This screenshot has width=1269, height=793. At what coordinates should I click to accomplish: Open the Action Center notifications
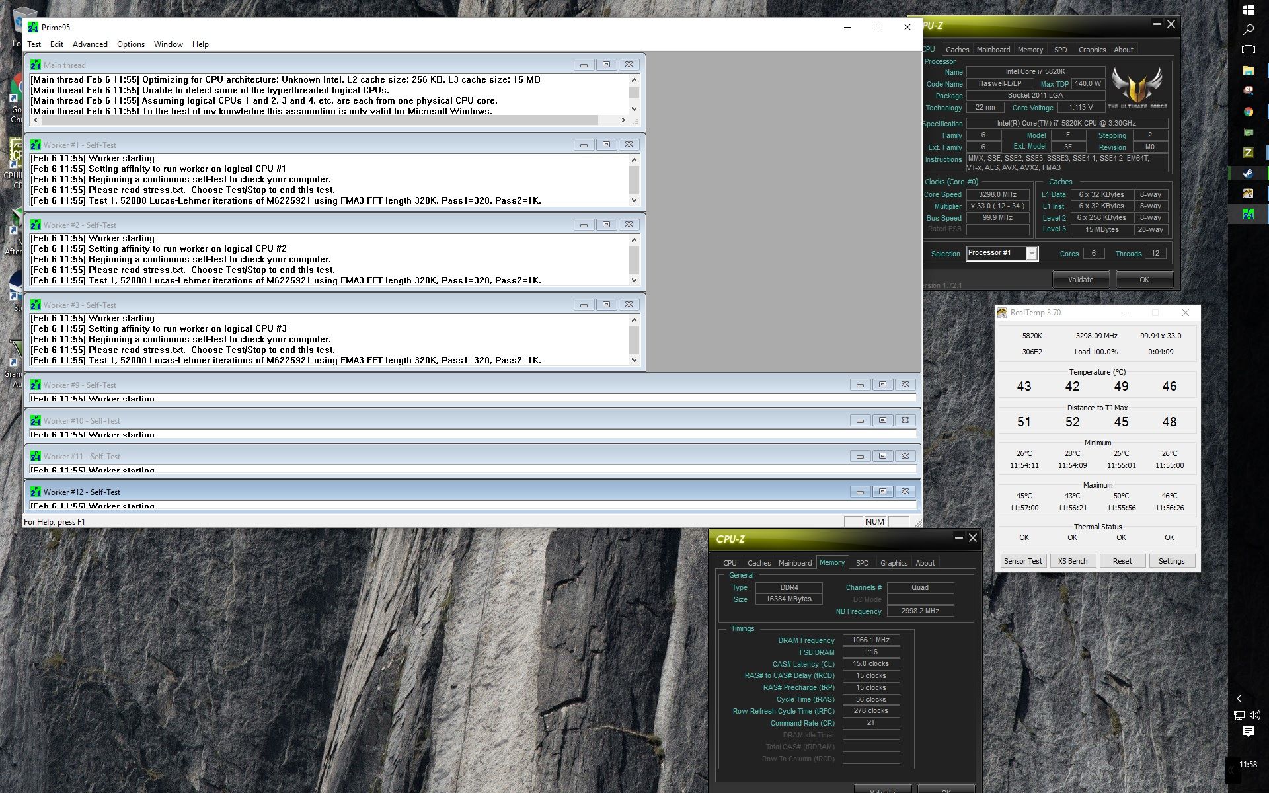1249,732
